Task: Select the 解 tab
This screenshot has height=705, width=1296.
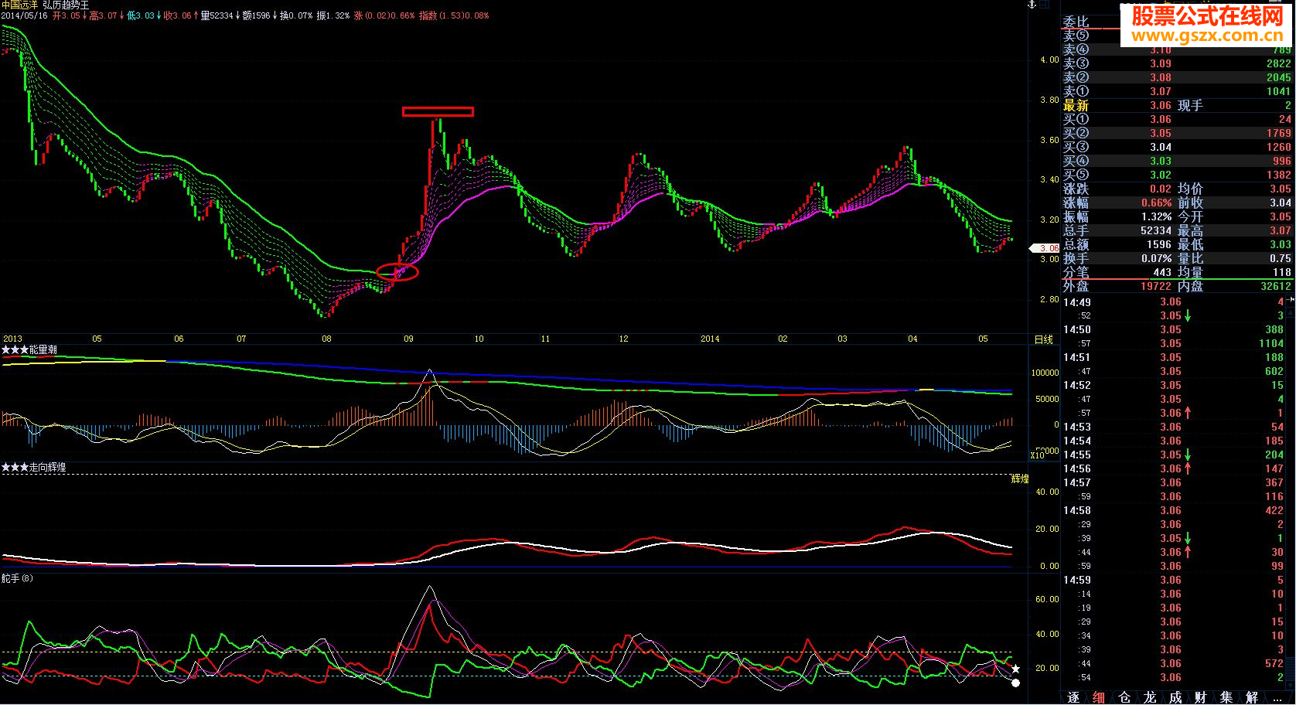Action: [1252, 697]
